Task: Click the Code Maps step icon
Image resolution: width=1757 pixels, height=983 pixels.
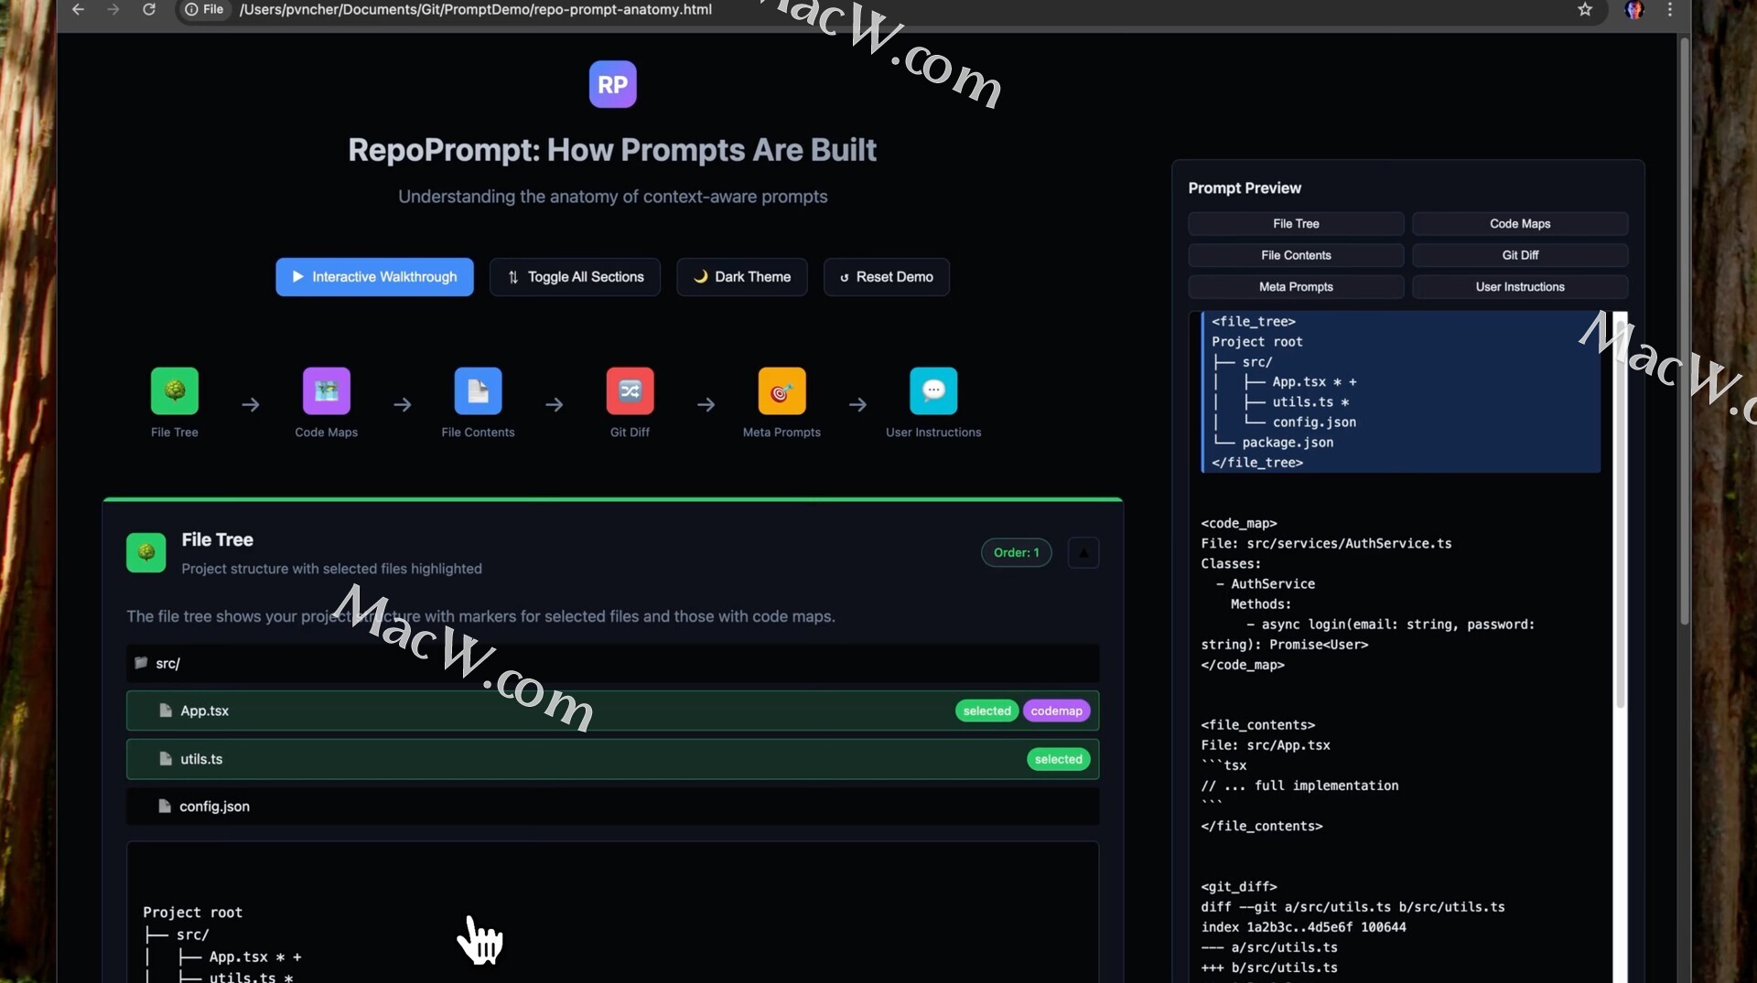Action: (326, 391)
